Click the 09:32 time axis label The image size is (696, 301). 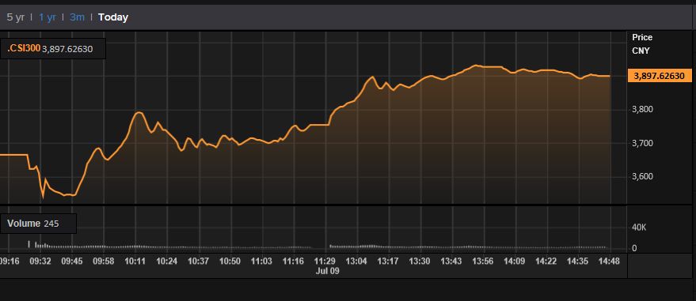[40, 261]
